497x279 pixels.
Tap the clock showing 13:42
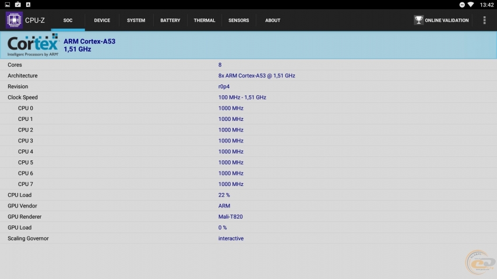pos(487,5)
